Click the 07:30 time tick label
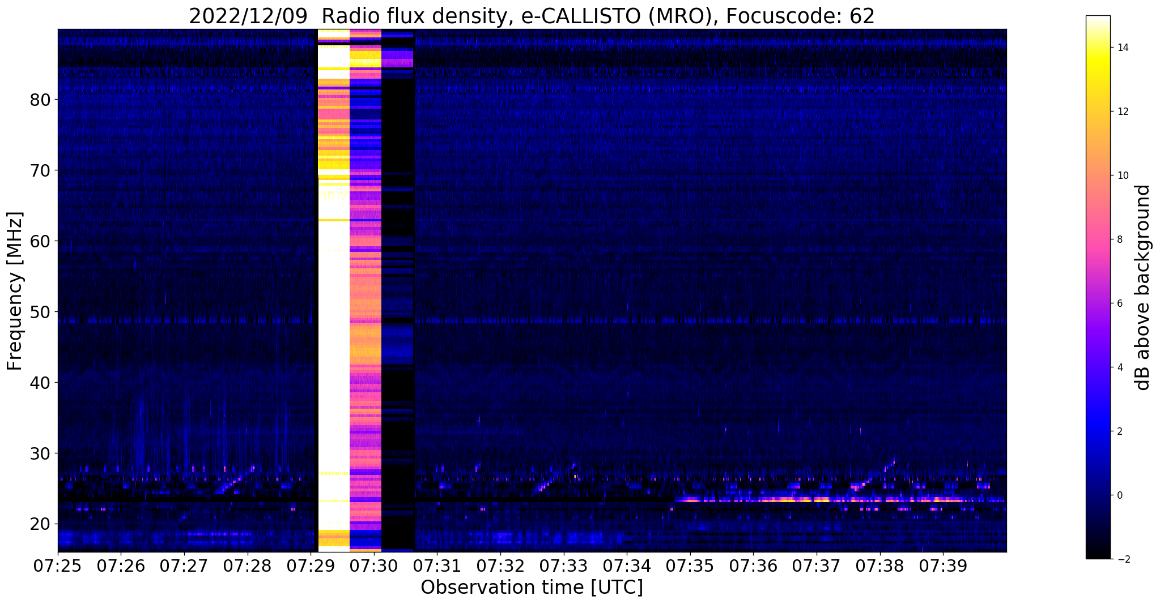The height and width of the screenshot is (604, 1160). point(373,566)
